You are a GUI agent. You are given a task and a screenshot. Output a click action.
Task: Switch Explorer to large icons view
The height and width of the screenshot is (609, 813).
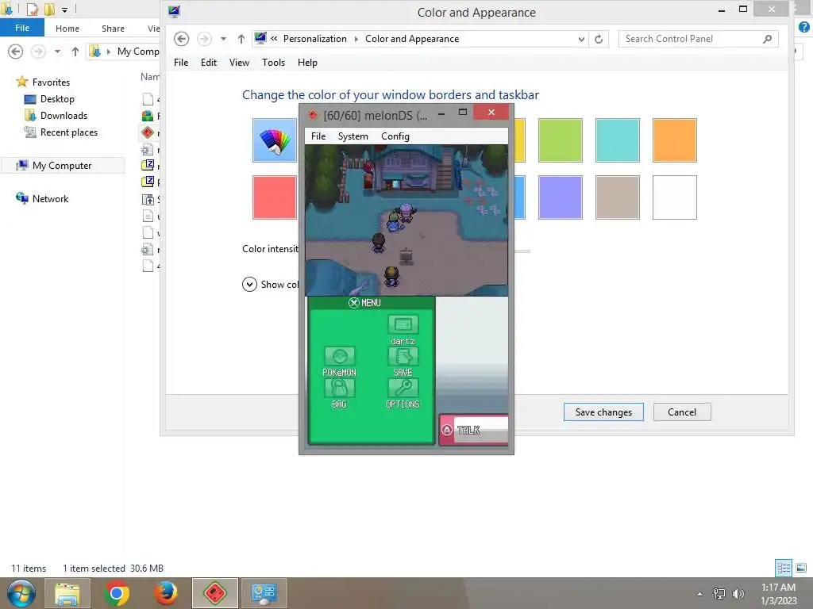801,568
